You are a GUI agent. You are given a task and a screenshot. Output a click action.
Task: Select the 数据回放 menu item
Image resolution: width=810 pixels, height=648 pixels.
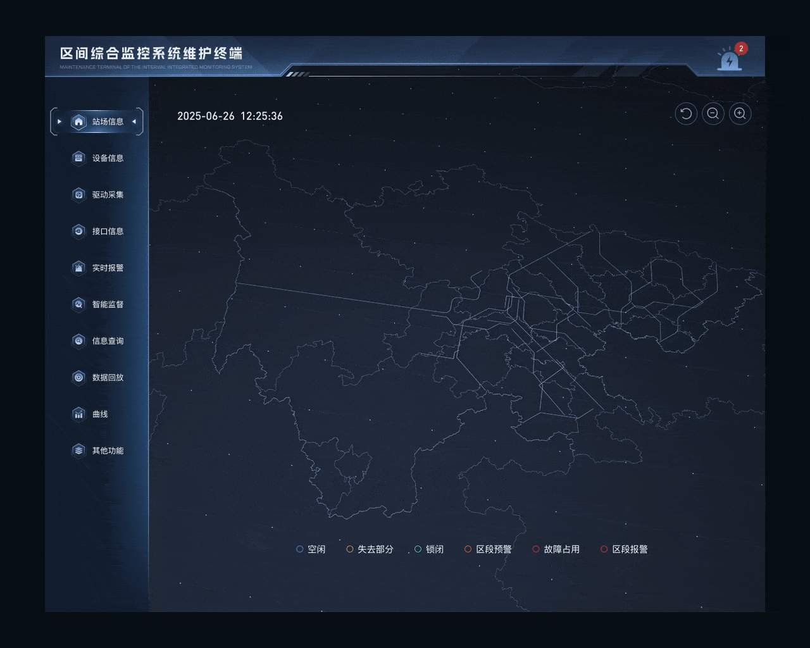click(97, 377)
